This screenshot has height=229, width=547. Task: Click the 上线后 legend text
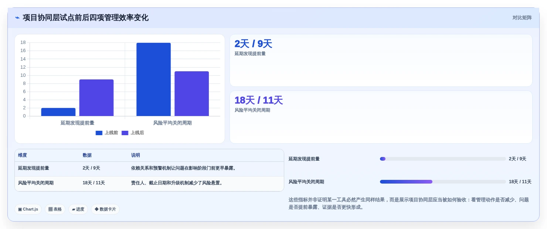137,133
